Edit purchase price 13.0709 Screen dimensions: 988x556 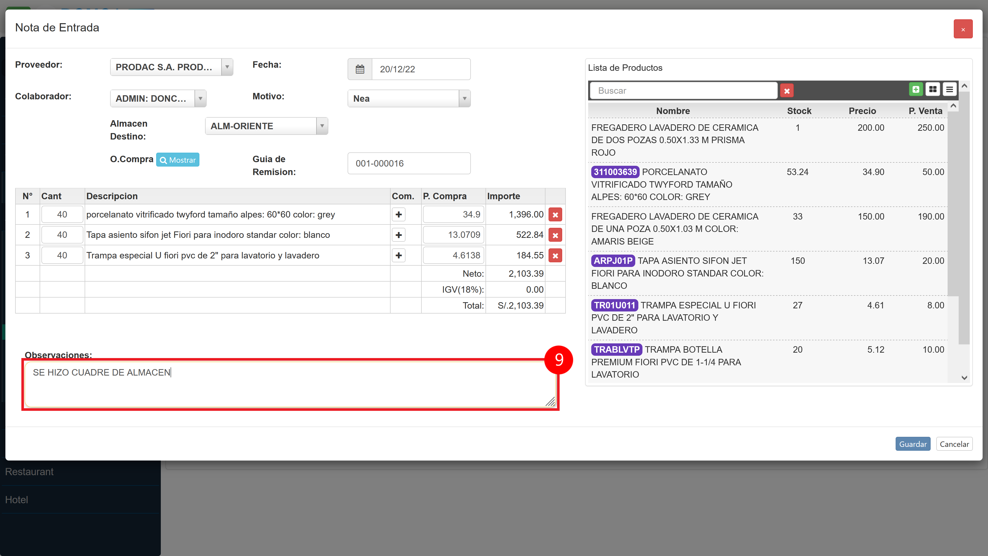point(453,235)
